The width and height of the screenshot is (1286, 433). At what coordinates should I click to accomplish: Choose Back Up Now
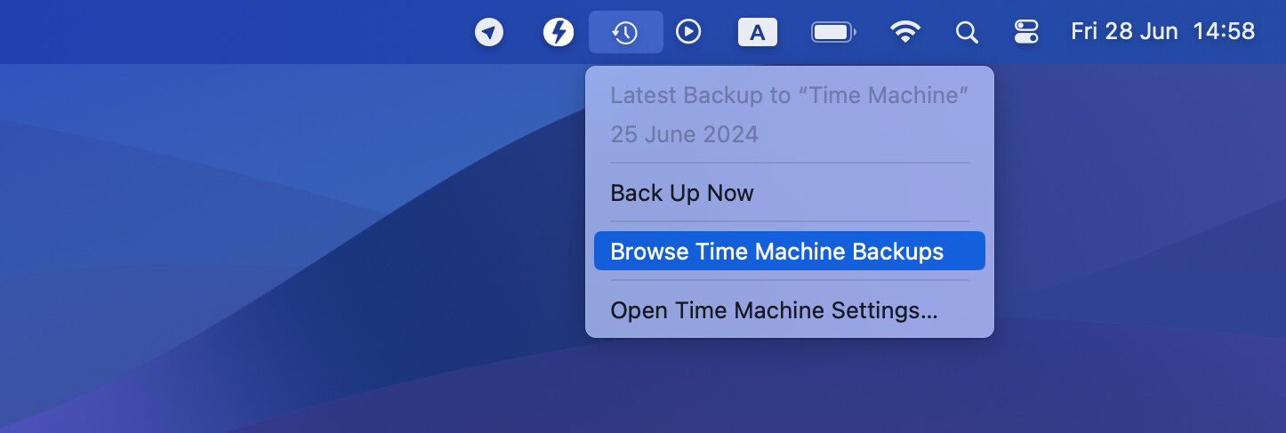(790, 193)
